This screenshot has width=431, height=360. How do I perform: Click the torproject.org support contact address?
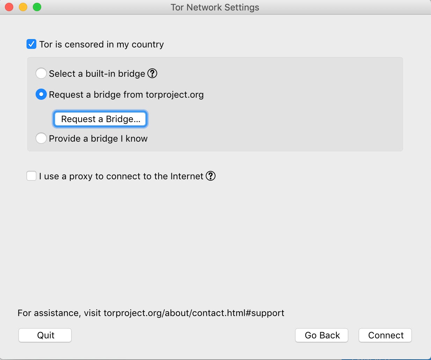click(194, 313)
